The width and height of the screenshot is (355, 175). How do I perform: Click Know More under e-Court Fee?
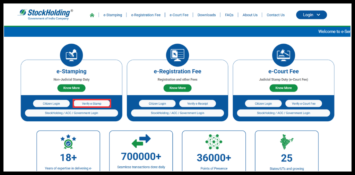click(284, 88)
